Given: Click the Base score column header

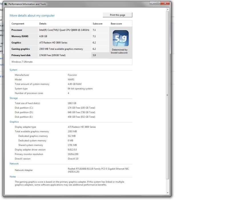Looking at the screenshot, I should pyautogui.click(x=116, y=24).
